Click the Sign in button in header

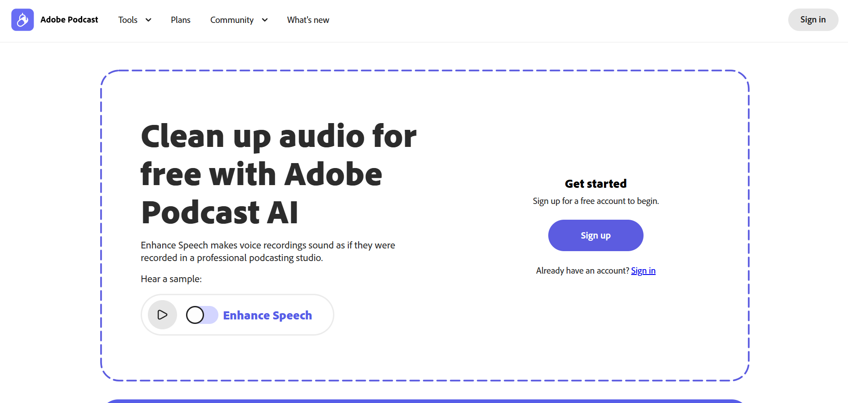tap(813, 20)
